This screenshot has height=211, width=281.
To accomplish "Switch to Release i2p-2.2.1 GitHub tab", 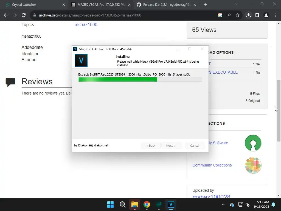I will [167, 5].
